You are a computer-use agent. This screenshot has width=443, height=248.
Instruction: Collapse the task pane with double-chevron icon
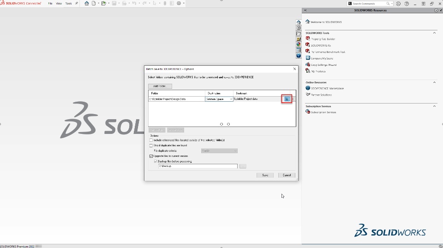(x=305, y=10)
